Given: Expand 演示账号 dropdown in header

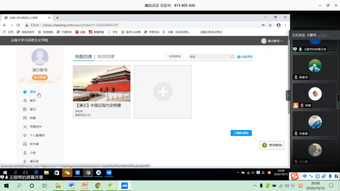Looking at the screenshot, I should tap(272, 41).
